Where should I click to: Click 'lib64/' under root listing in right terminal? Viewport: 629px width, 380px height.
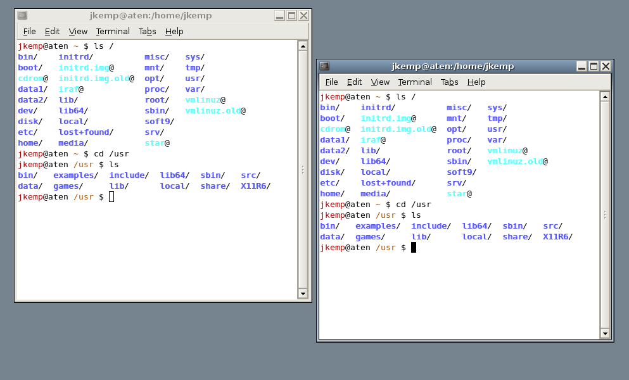tap(376, 161)
